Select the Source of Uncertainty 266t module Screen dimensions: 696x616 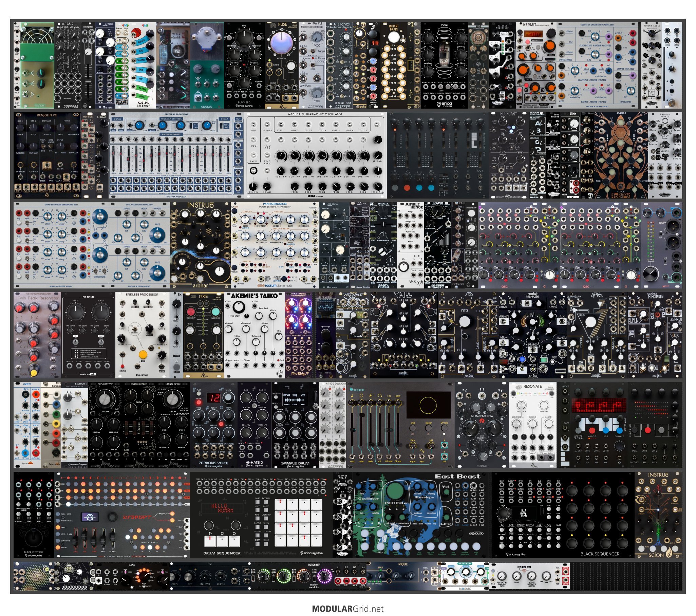click(598, 66)
